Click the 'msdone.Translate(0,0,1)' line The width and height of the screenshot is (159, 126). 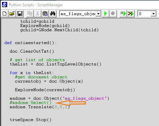(40, 107)
